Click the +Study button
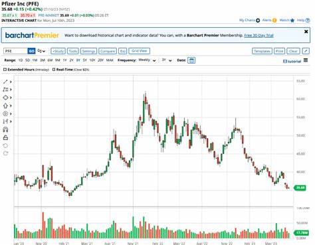Screen dimensions: 315x245 coord(58,51)
